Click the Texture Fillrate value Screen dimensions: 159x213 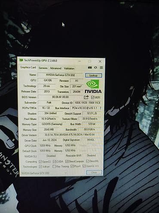90,119
